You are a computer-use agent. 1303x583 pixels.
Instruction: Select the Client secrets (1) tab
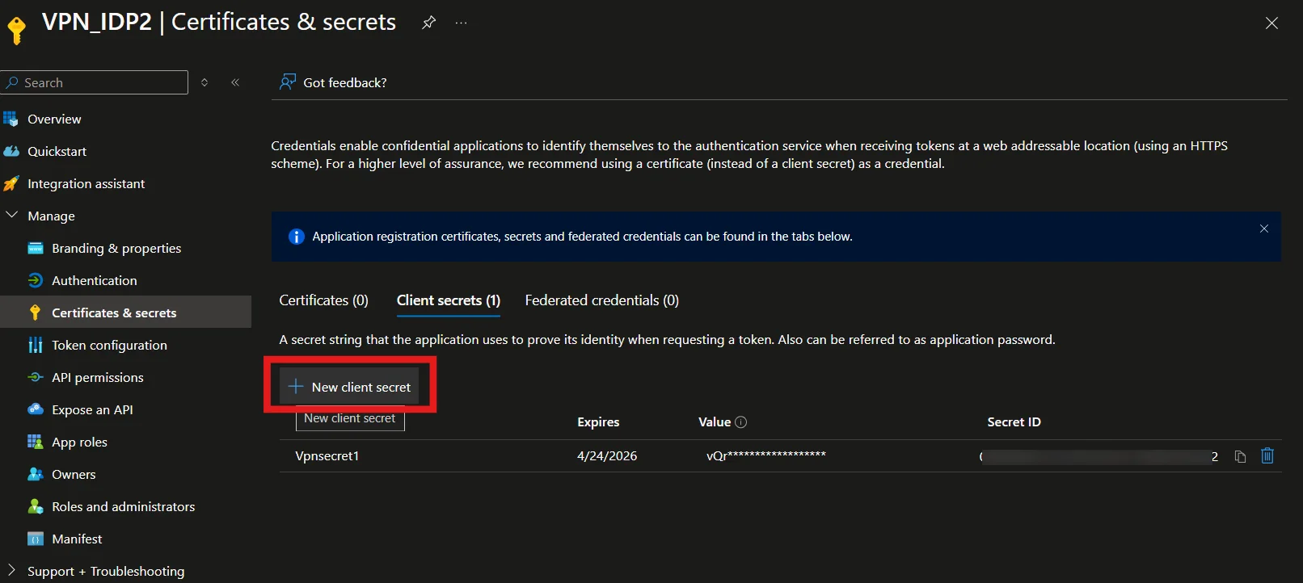(x=449, y=300)
